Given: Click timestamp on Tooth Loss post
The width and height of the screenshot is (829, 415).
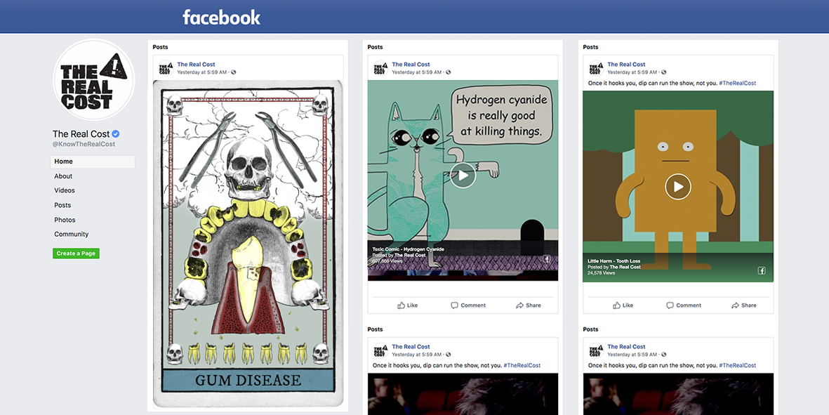Looking at the screenshot, I should (633, 72).
